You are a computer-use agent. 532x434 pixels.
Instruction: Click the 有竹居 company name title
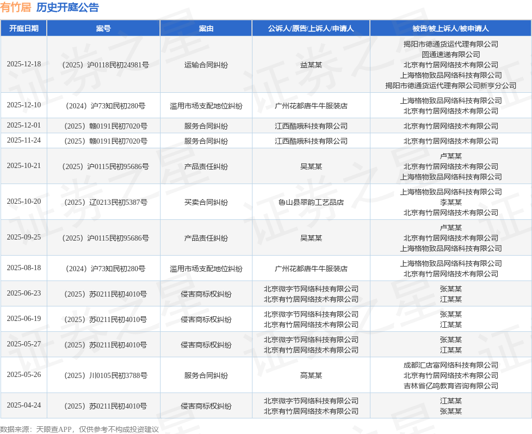pyautogui.click(x=16, y=7)
